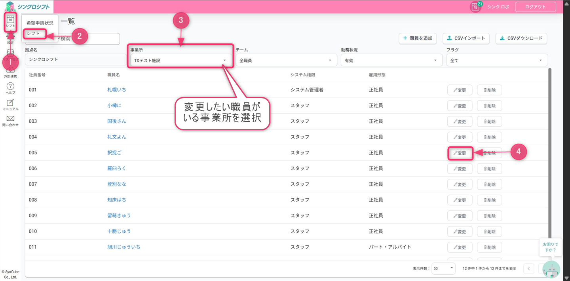Select シフト in the shift submenu
The width and height of the screenshot is (570, 281).
(x=33, y=34)
